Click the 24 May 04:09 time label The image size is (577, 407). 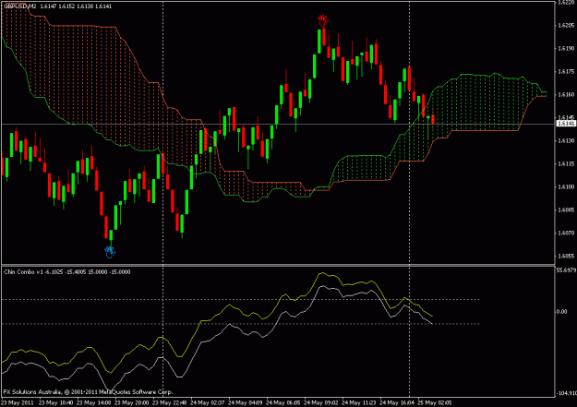[x=245, y=402]
